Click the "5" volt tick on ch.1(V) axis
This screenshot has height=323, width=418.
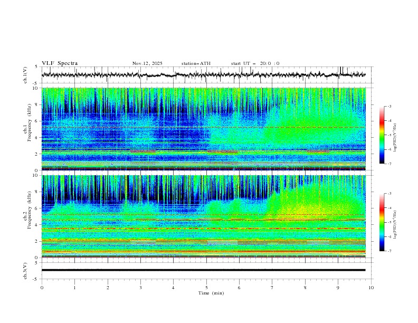(36, 67)
